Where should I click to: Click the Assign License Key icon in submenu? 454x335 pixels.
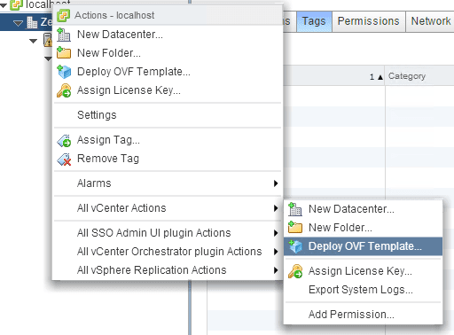295,271
